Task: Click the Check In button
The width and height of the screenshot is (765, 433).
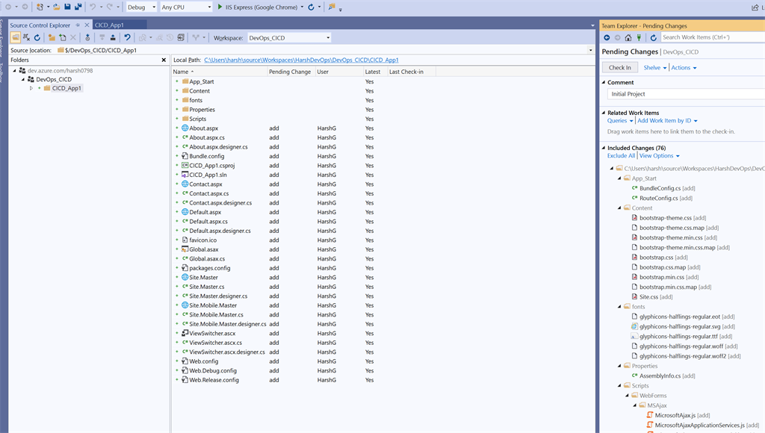Action: 622,67
